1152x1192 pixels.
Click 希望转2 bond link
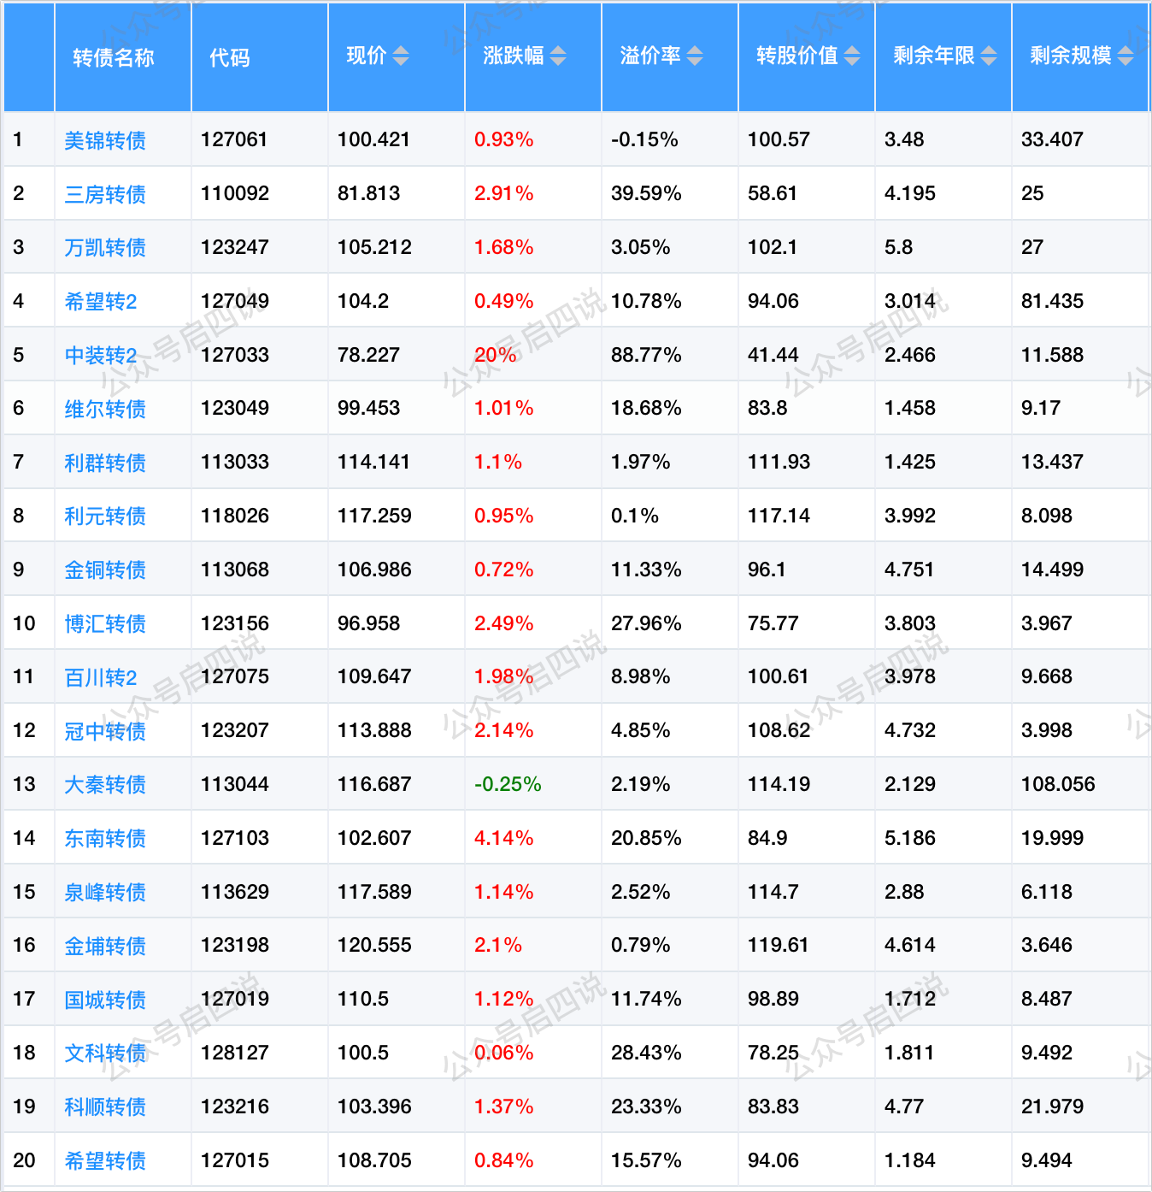[101, 301]
